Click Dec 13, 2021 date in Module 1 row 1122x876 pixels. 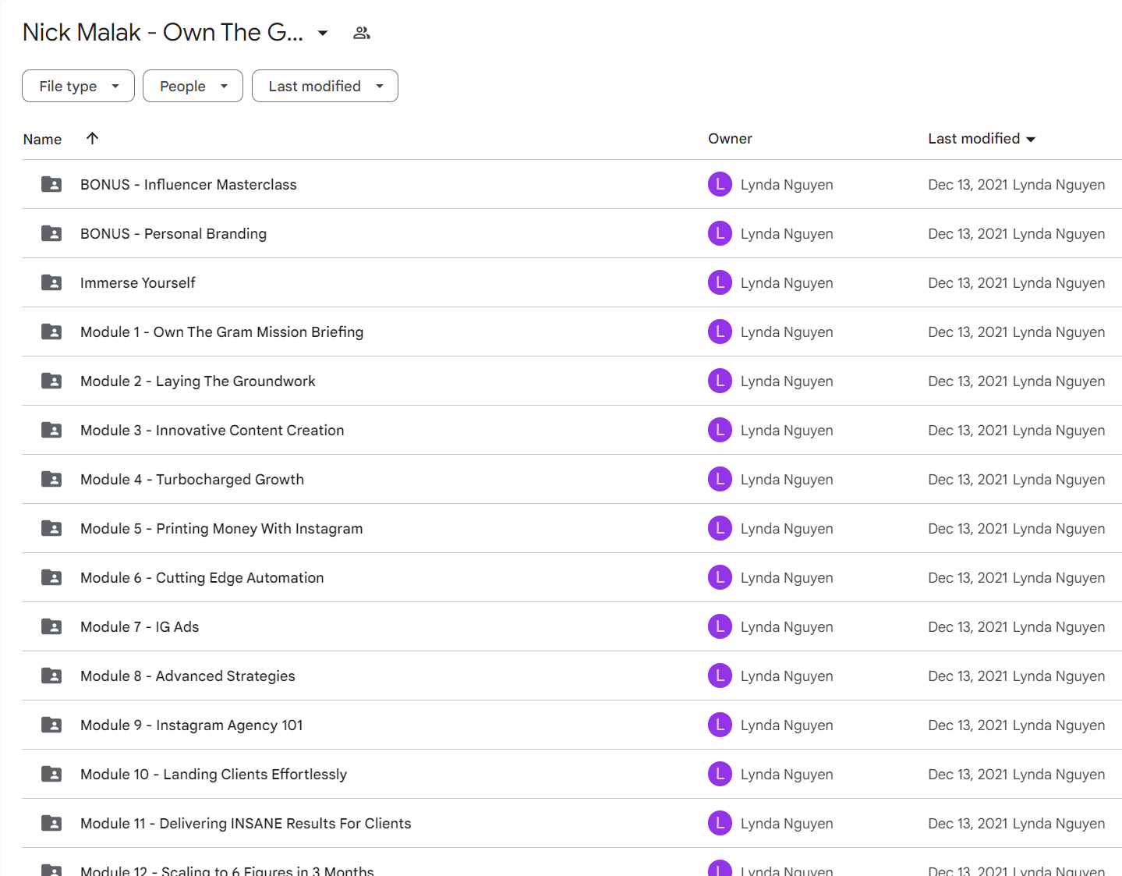coord(968,332)
